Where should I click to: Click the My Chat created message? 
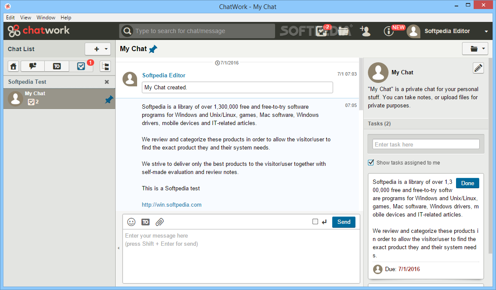[237, 87]
